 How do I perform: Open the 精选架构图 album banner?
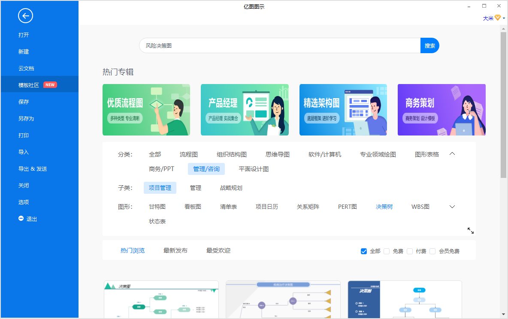pyautogui.click(x=343, y=110)
